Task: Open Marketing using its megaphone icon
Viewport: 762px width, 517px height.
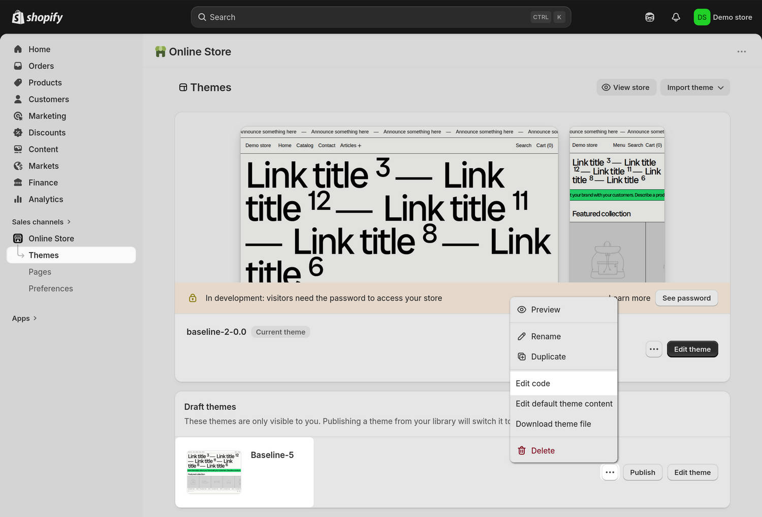Action: 18,116
